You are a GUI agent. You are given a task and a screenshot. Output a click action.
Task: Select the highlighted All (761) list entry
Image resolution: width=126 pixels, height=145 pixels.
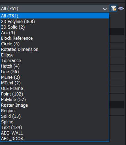(x=55, y=16)
